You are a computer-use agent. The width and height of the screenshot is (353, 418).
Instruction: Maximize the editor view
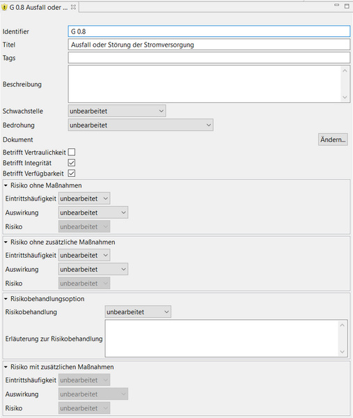tap(347, 6)
